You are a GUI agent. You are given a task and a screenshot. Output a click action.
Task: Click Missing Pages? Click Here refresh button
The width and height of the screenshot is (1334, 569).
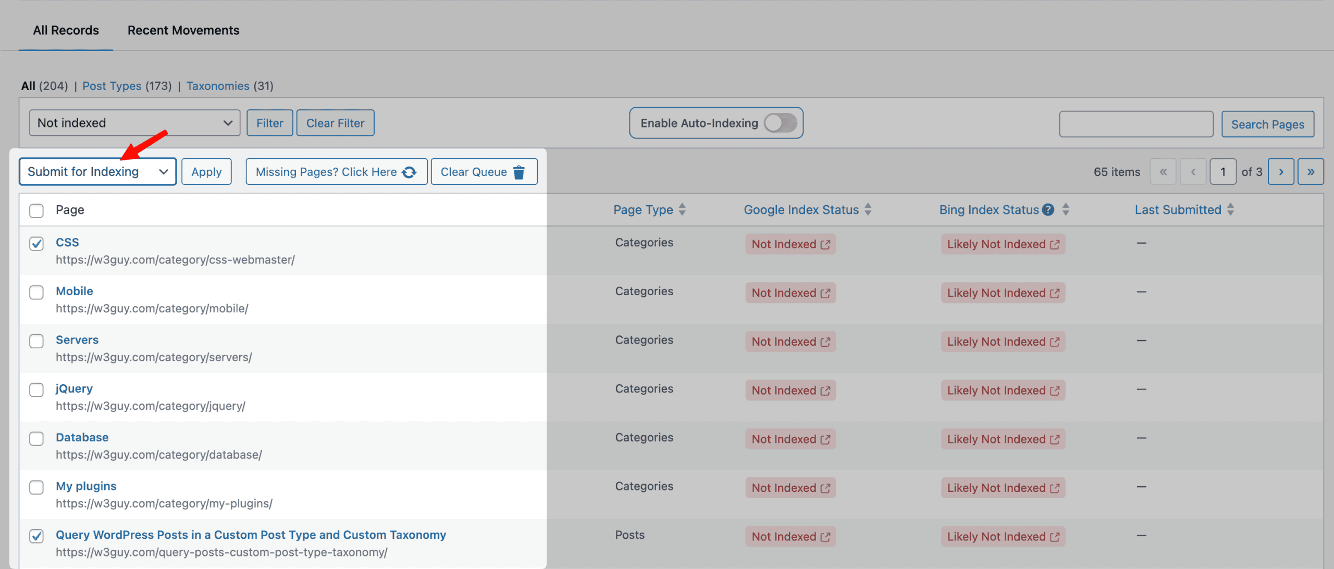pos(336,172)
